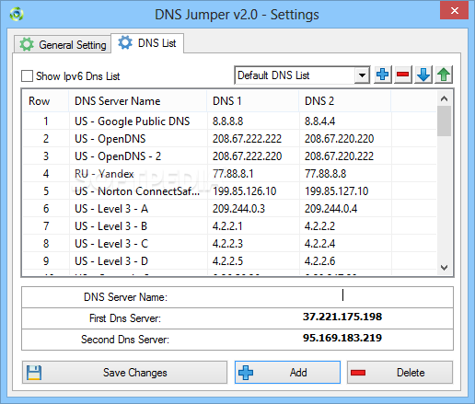Click DNS 1 value 208.67.222.220
Viewport: 475px width, 404px height.
point(247,156)
